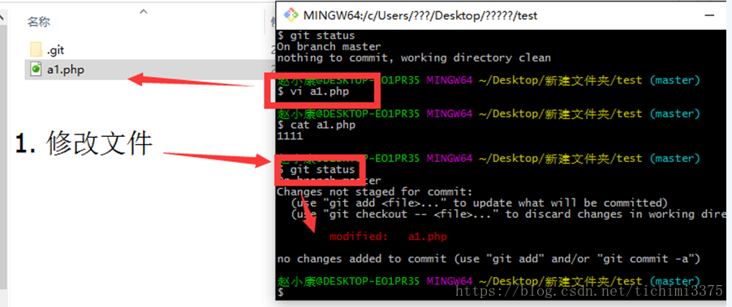Screen dimensions: 732x307
Task: Click the '$ vi a1.php' command line
Action: (313, 92)
